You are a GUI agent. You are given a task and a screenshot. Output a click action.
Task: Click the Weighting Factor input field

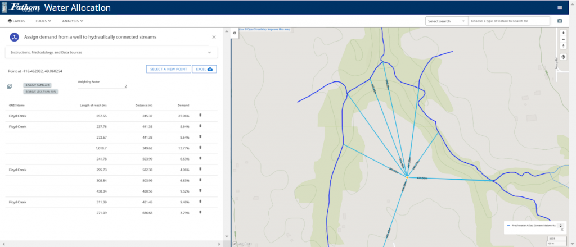click(102, 86)
